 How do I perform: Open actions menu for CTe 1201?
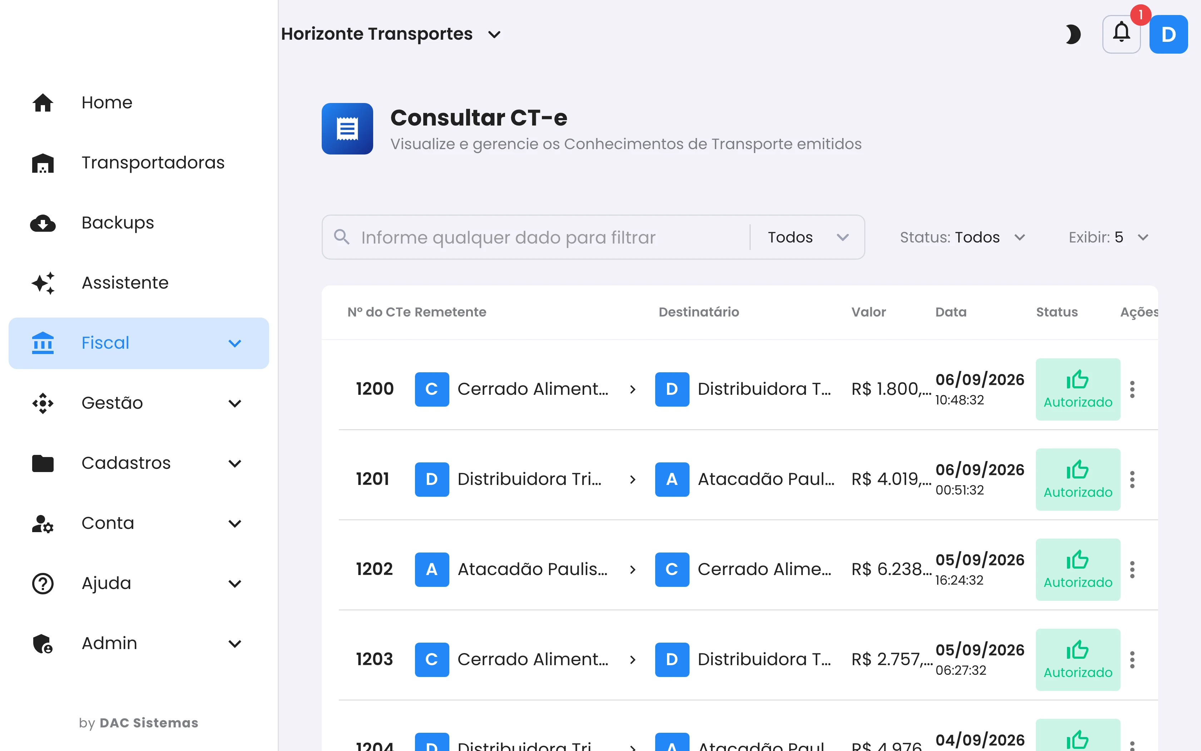(x=1132, y=479)
